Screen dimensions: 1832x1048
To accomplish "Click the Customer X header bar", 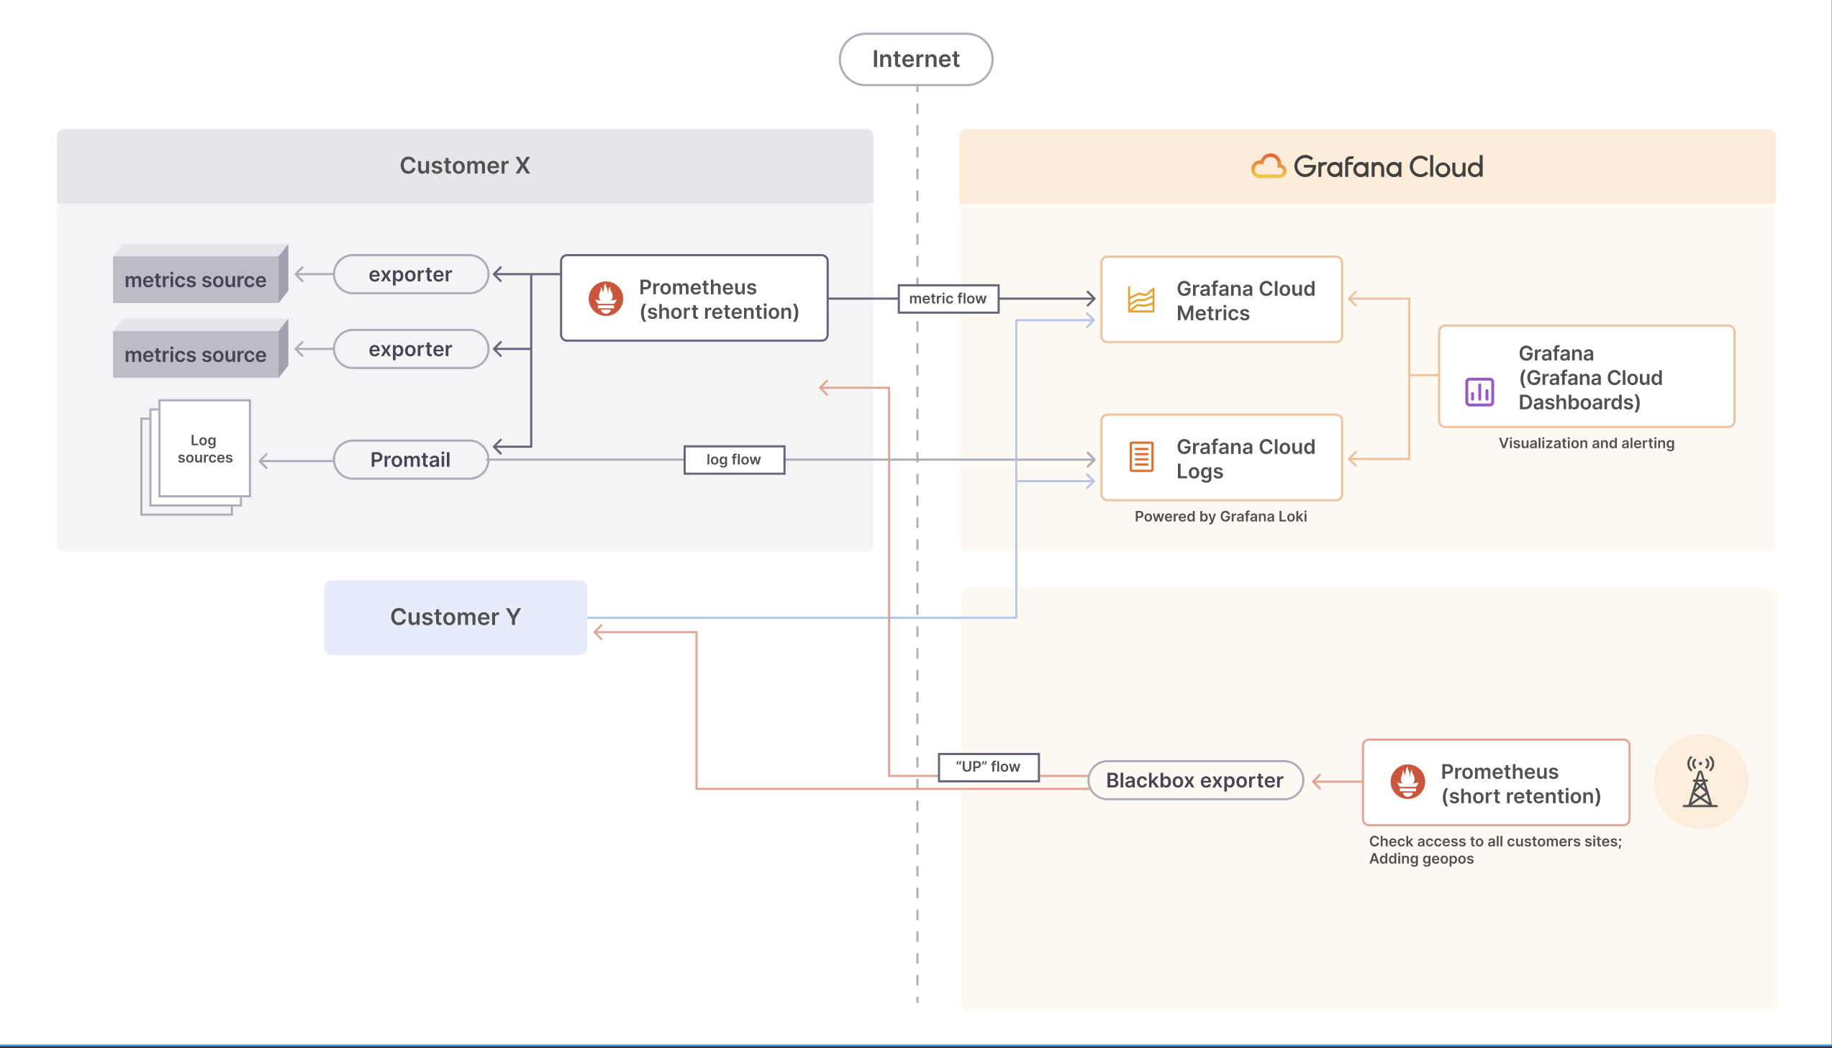I will pos(464,166).
